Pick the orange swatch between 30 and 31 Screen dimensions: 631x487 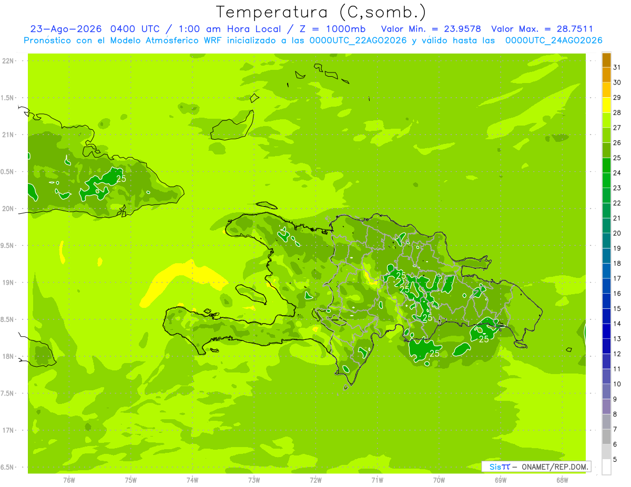[x=606, y=75]
